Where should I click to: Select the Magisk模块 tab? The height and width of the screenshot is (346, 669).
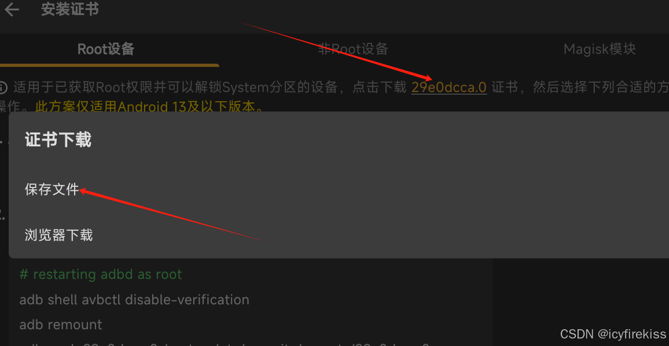pyautogui.click(x=600, y=49)
